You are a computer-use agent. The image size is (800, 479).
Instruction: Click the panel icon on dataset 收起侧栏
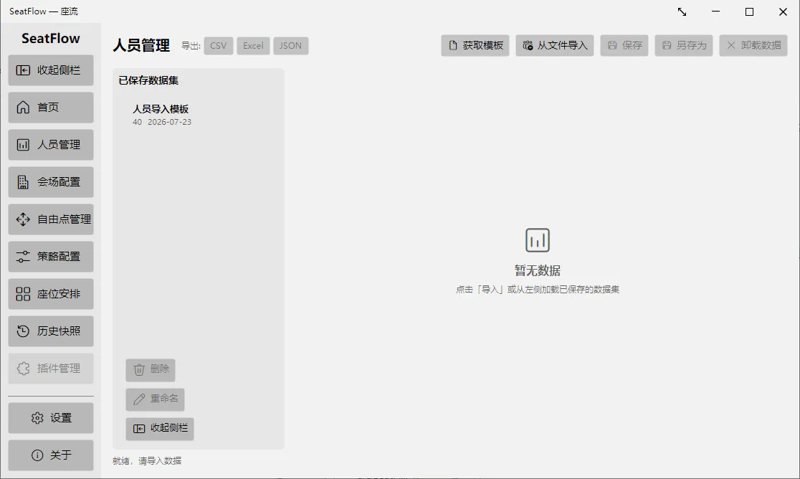point(139,429)
